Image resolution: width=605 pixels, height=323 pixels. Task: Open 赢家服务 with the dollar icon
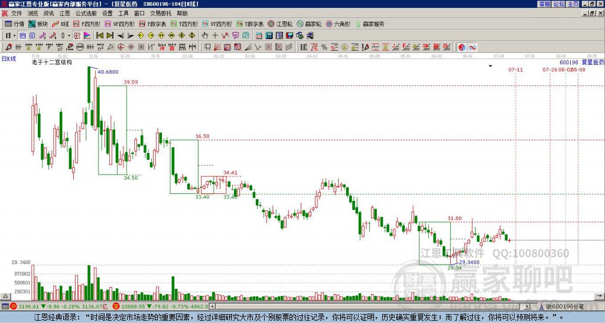[x=370, y=24]
